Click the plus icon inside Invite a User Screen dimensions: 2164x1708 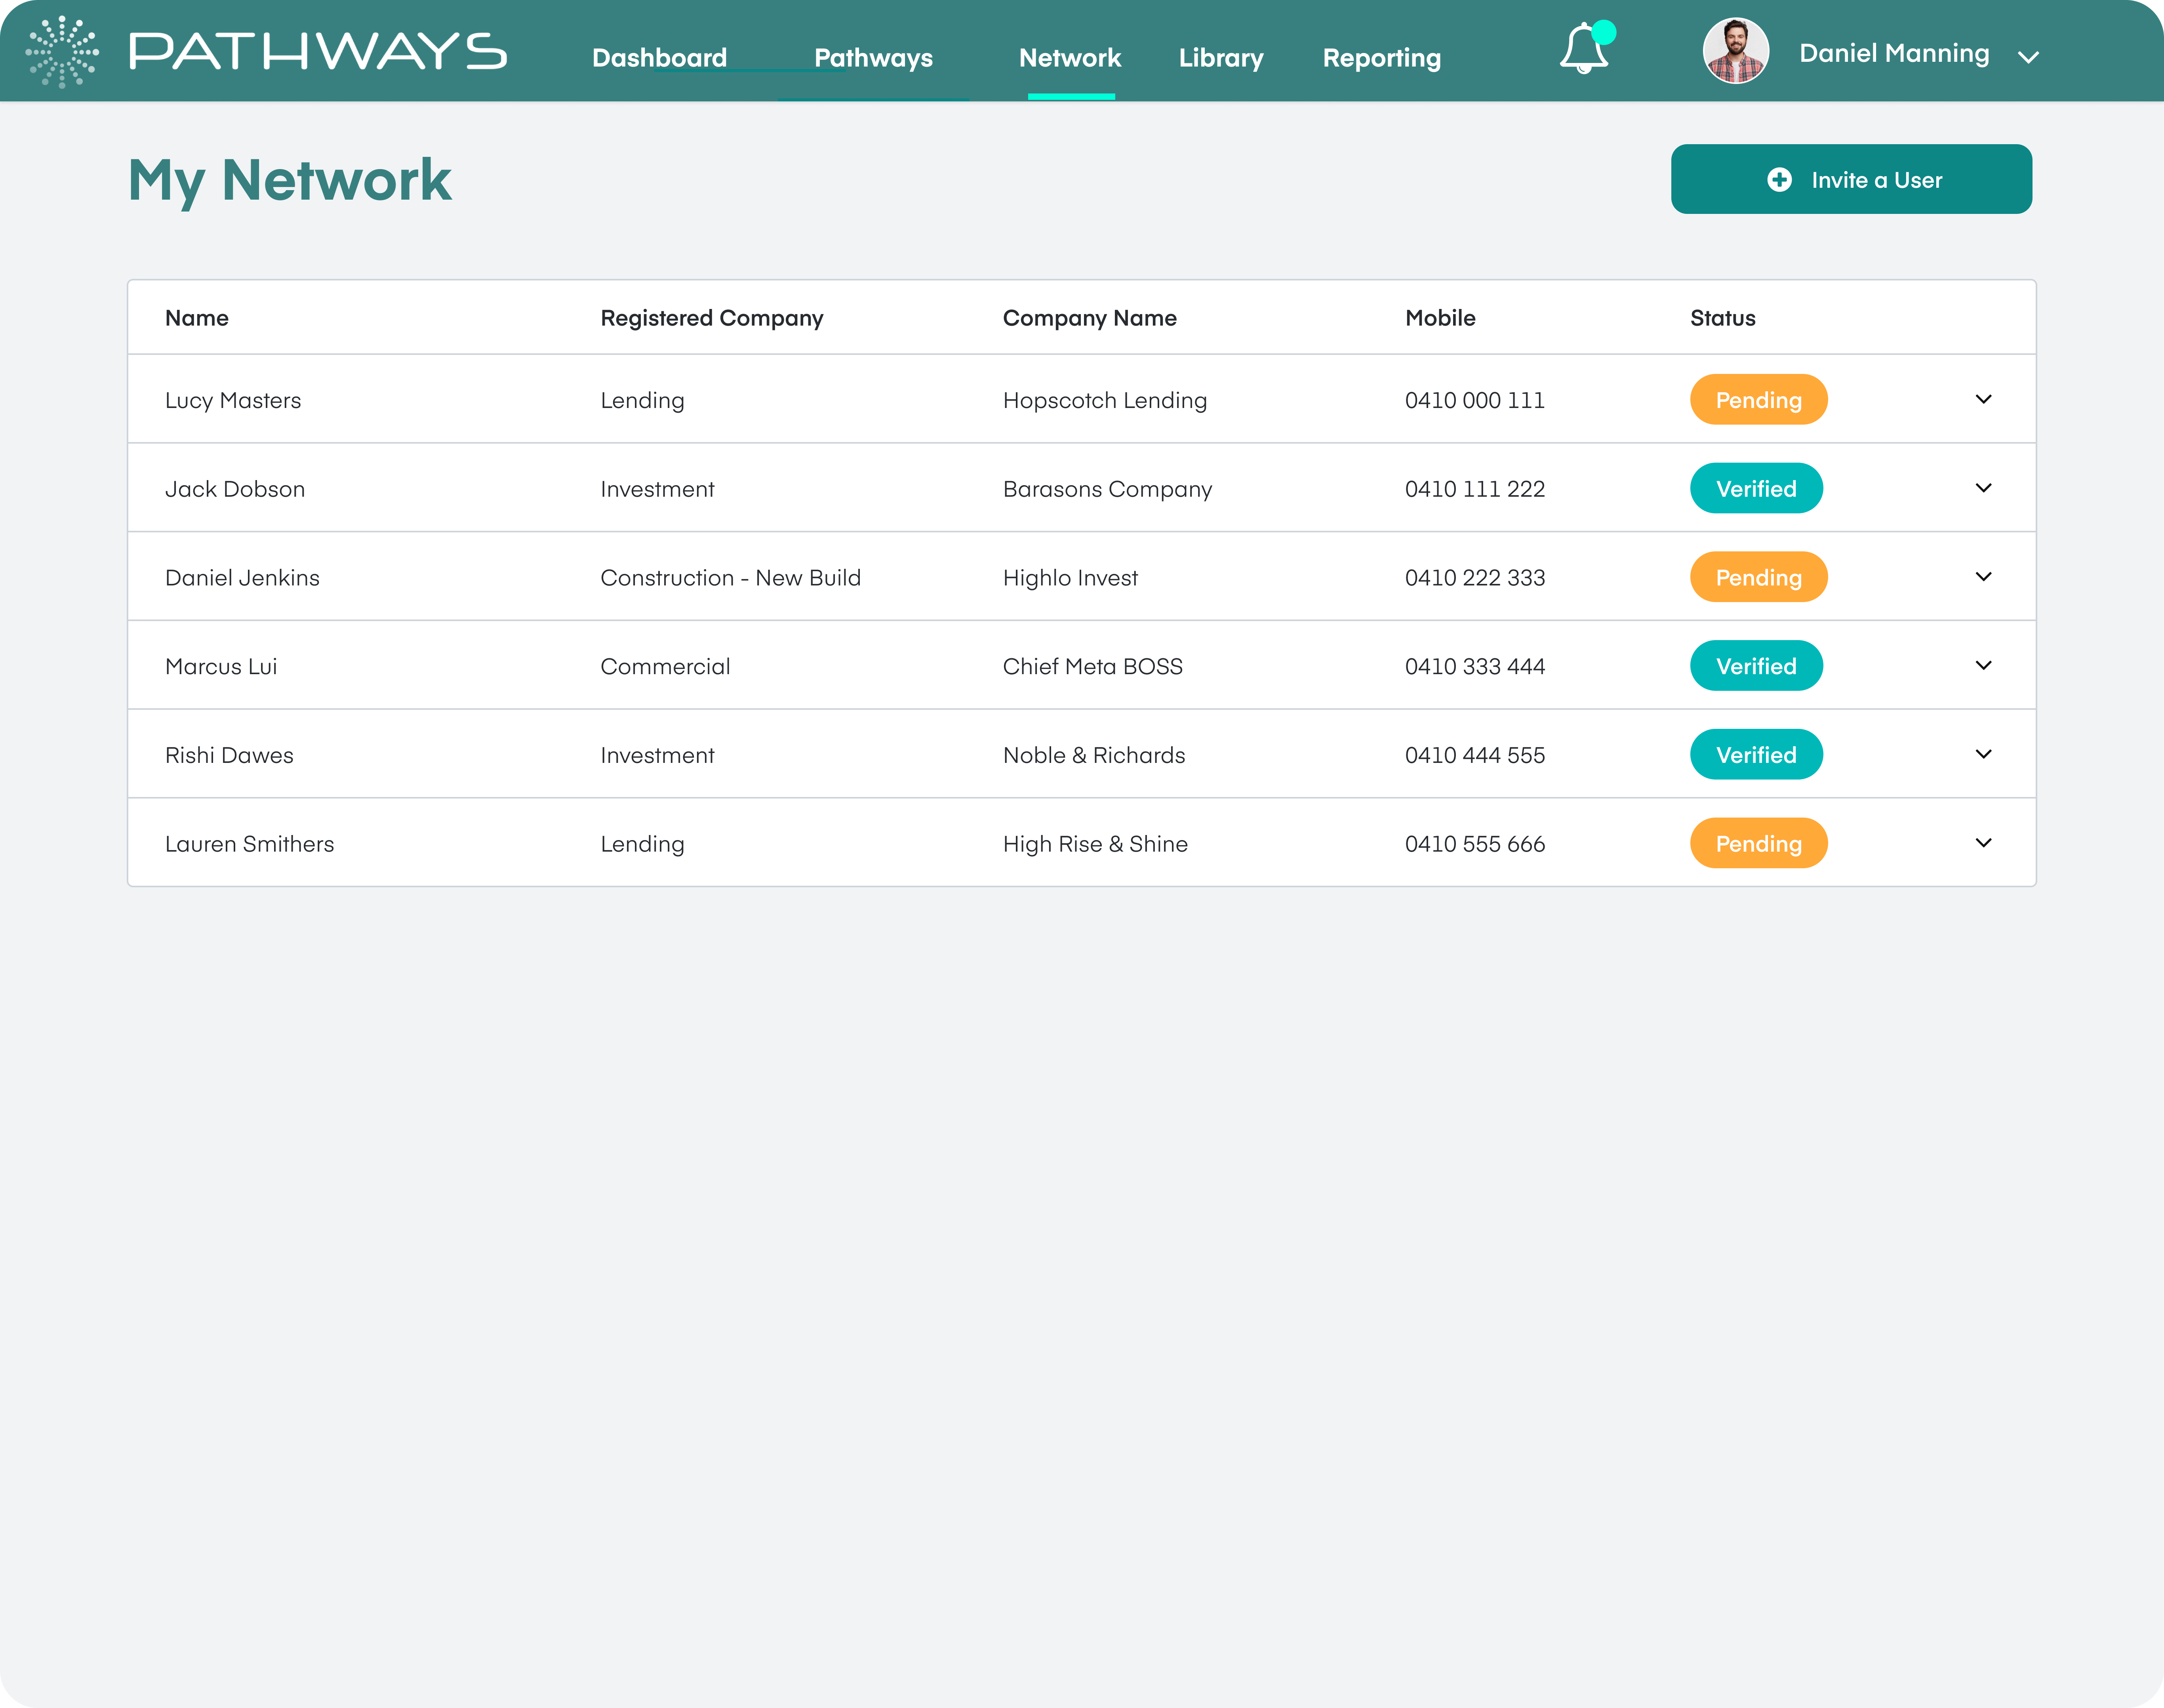1779,180
